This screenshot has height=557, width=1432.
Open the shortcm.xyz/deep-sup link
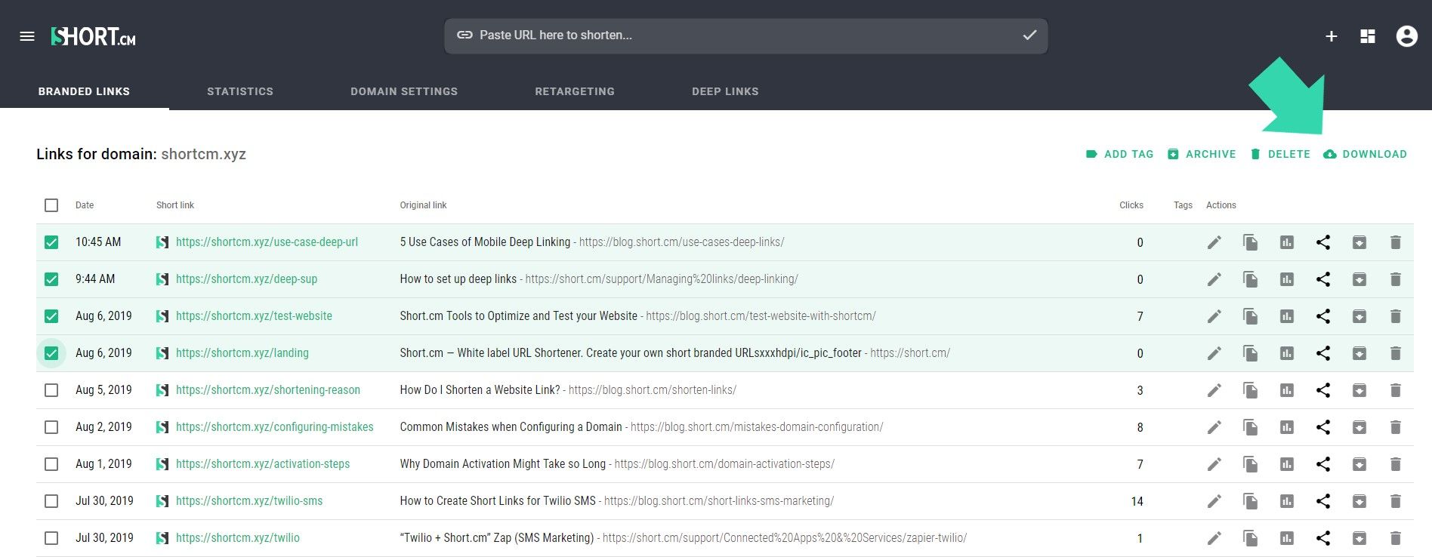pos(246,279)
